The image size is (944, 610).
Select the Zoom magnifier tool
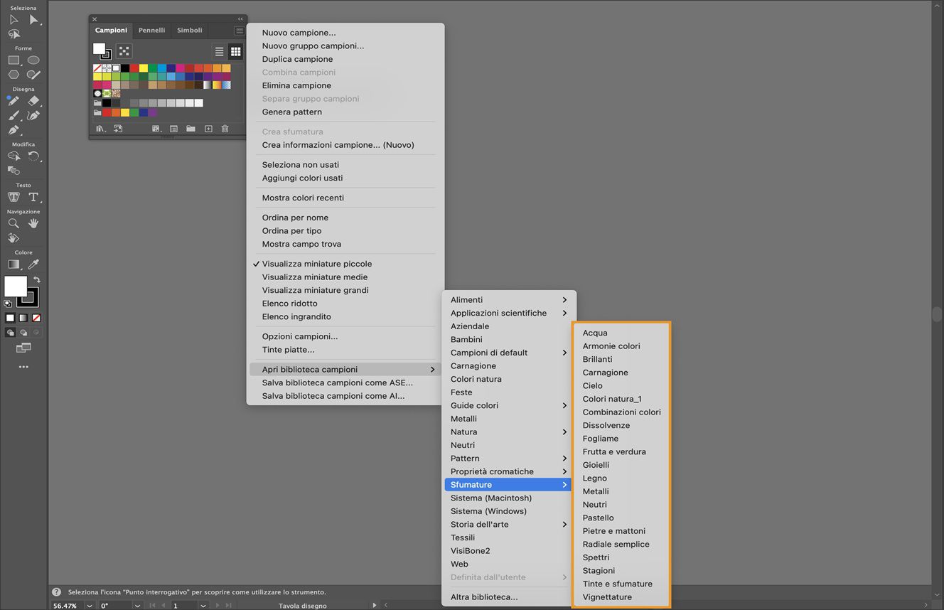click(14, 223)
